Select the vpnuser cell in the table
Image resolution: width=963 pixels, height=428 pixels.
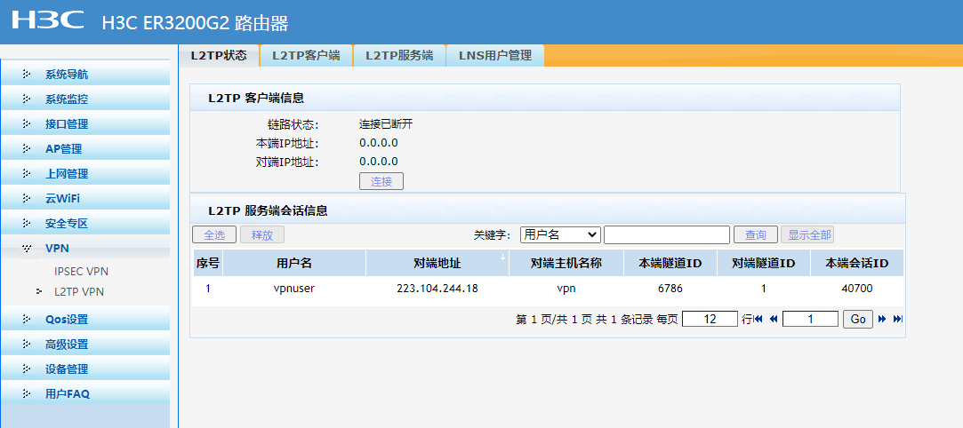[x=294, y=289]
